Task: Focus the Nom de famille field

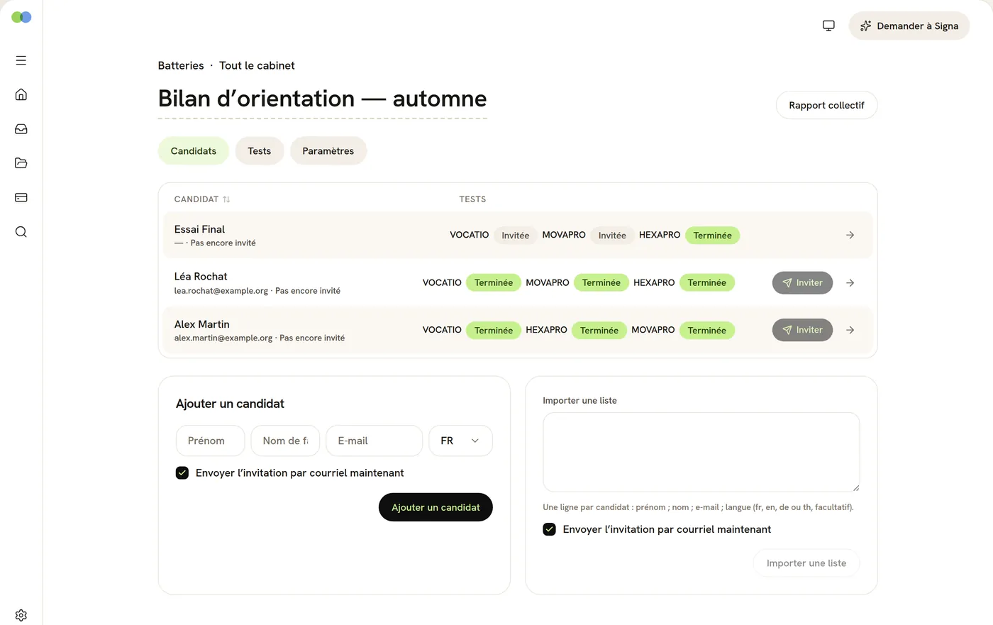Action: [x=285, y=441]
